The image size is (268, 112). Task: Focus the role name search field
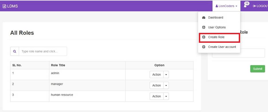pyautogui.click(x=43, y=51)
